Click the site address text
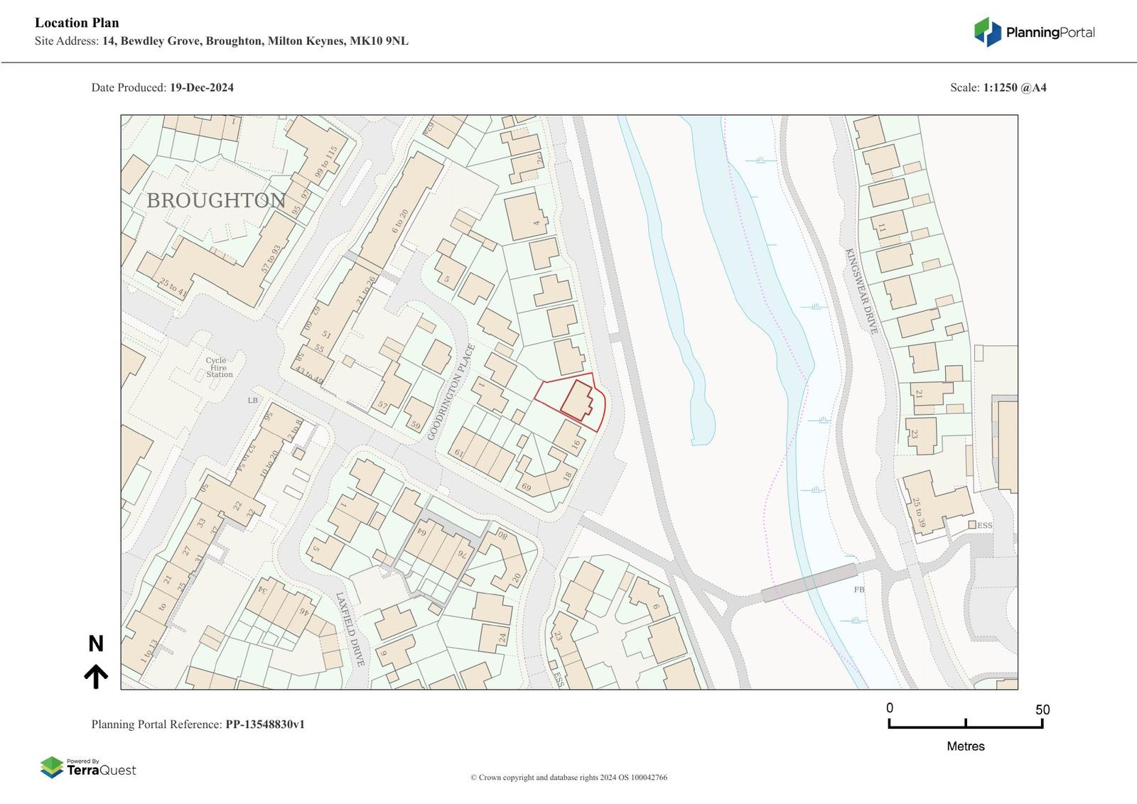 tap(255, 41)
